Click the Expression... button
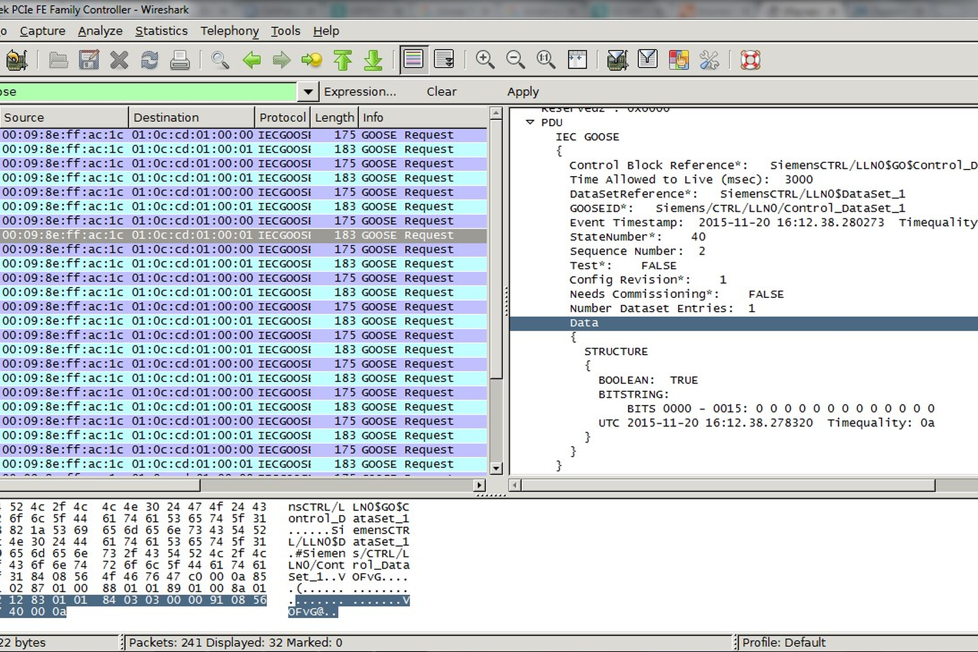Image resolution: width=978 pixels, height=652 pixels. coord(360,92)
